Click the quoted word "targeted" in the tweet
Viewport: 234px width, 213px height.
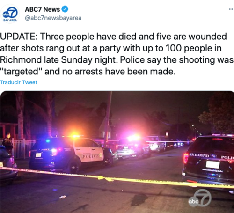[21, 72]
